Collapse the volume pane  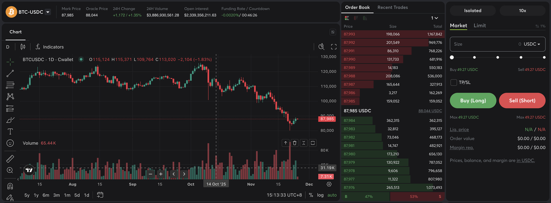(304, 143)
